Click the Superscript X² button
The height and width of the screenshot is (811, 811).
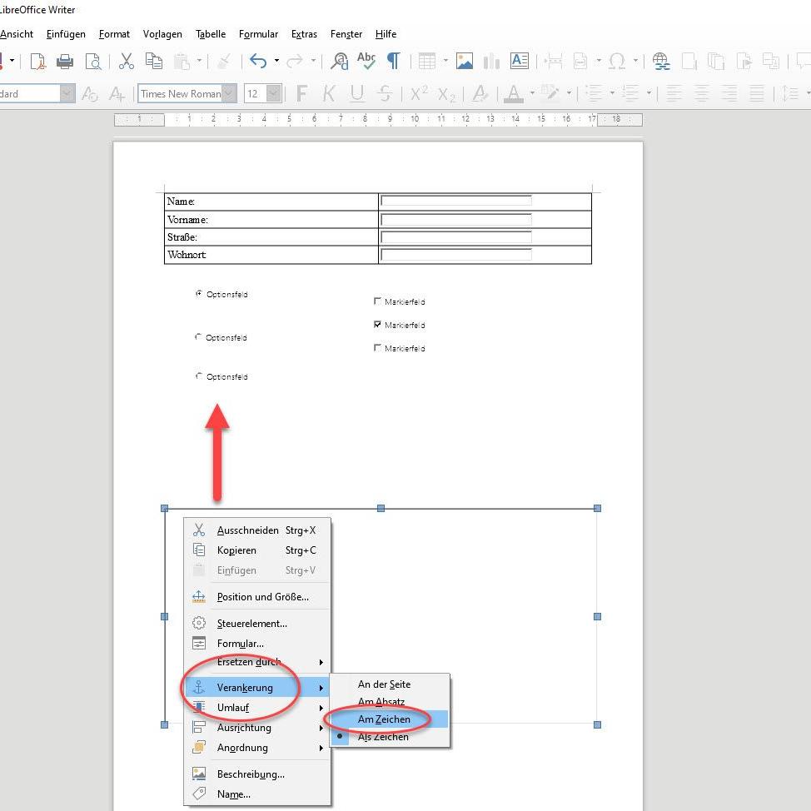[419, 93]
